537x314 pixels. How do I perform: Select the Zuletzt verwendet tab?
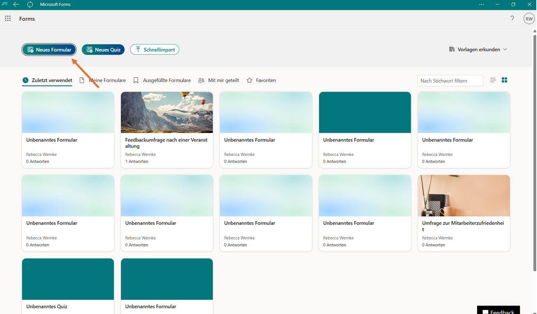[47, 80]
